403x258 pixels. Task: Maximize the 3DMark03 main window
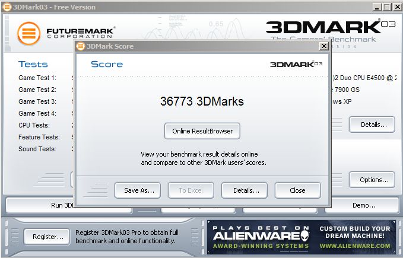pyautogui.click(x=387, y=7)
